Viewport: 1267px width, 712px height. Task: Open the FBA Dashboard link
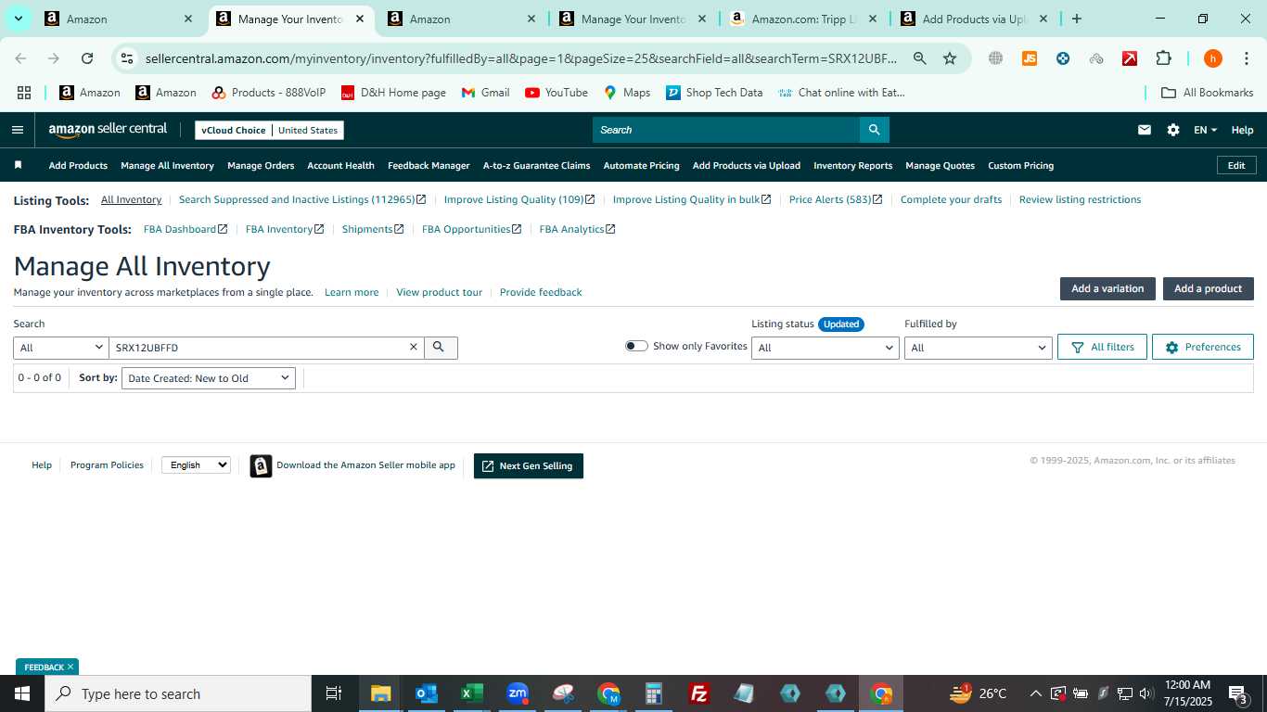[186, 229]
